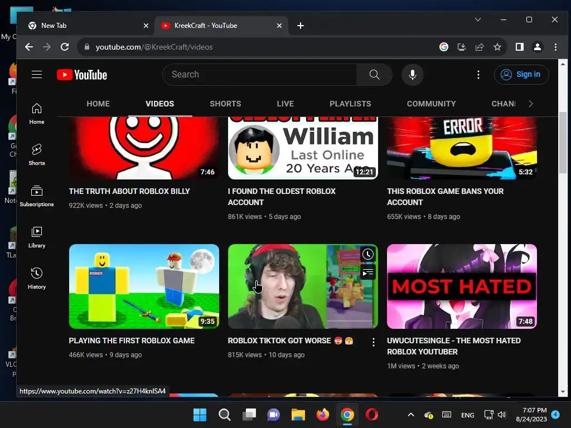571x428 pixels.
Task: Open I FOUND THE OLDEST ROBLOX ACCOUNT title
Action: click(282, 197)
